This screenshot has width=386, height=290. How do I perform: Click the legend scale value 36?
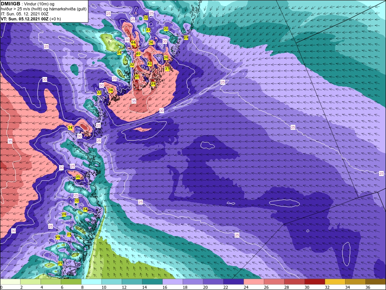[368, 287]
